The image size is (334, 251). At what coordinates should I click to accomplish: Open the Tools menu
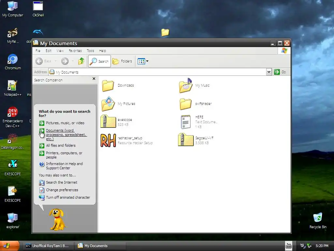(90, 51)
